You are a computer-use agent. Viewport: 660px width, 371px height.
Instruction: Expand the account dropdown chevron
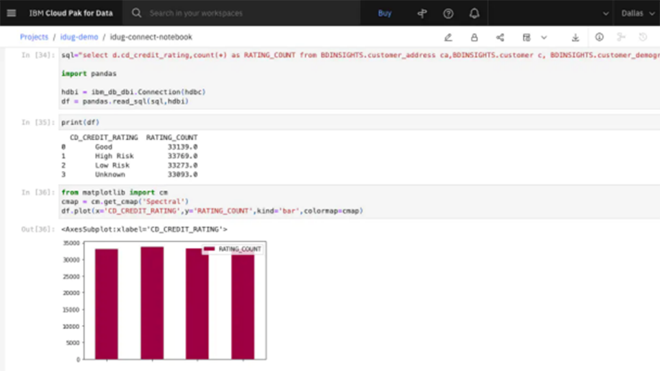coord(606,14)
